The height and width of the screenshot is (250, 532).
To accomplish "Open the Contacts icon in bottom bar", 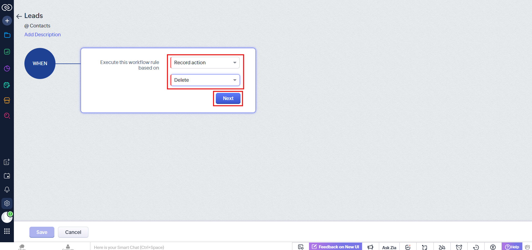I will [68, 247].
